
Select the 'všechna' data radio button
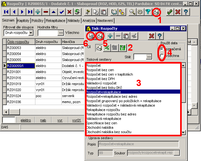click(x=162, y=56)
